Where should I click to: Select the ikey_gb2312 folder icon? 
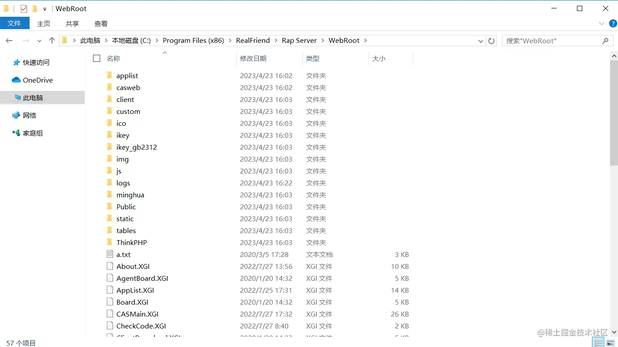click(x=110, y=147)
